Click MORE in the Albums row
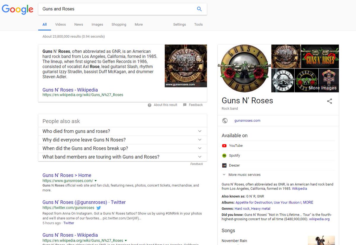Screen dimensions: 356x245 tap(308, 202)
